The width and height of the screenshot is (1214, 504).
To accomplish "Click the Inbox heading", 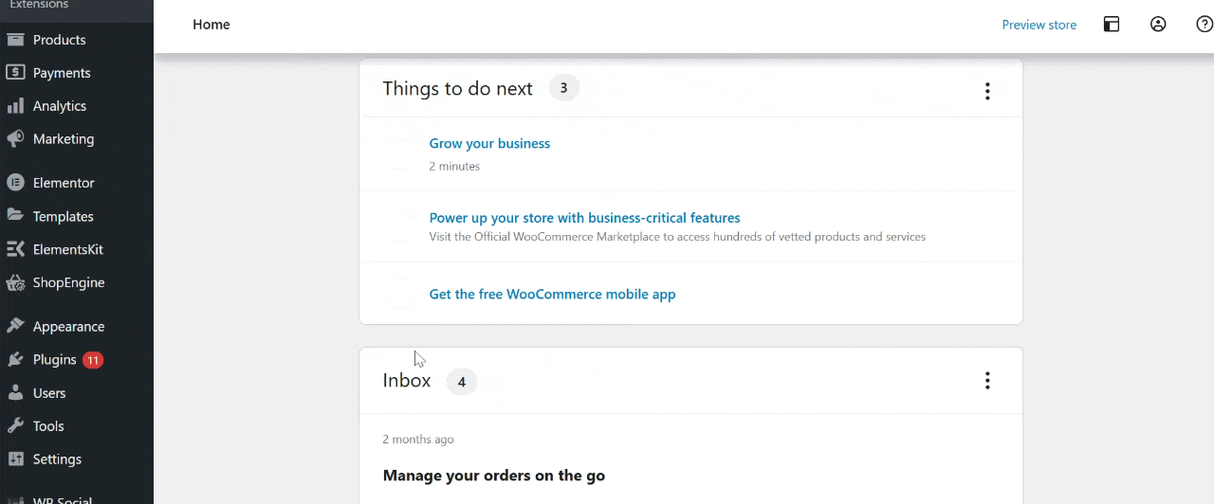I will coord(407,380).
